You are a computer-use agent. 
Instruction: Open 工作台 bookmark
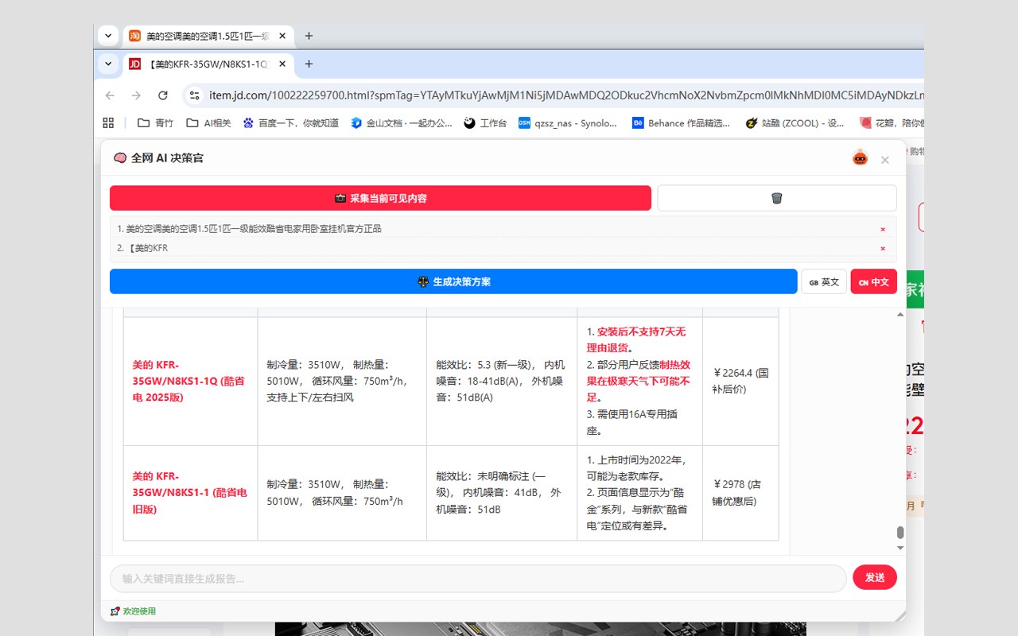[485, 122]
